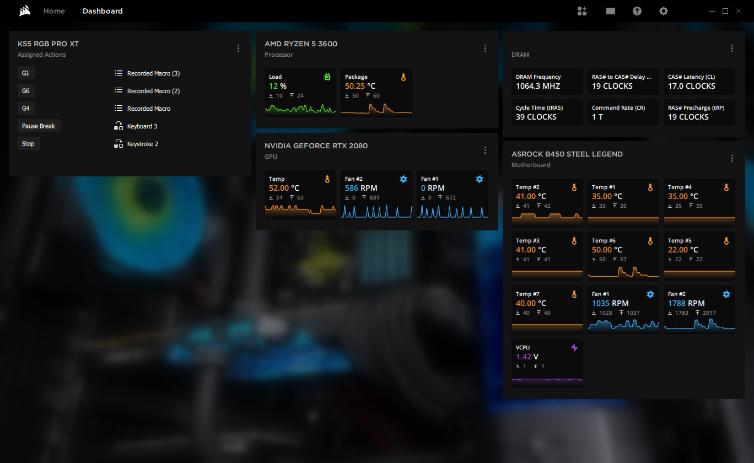Click the thermometer icon on GPU Temp
Viewport: 754px width, 463px height.
327,179
